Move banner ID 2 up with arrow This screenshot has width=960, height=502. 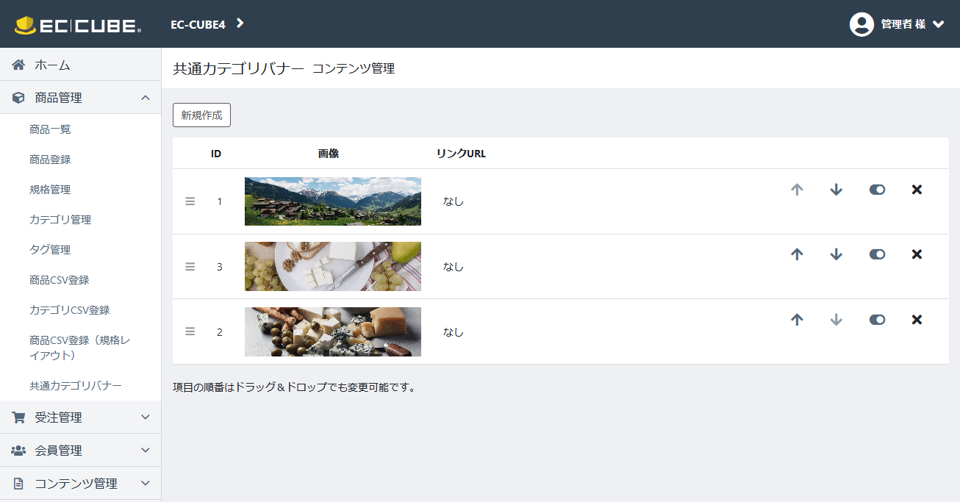click(x=797, y=320)
